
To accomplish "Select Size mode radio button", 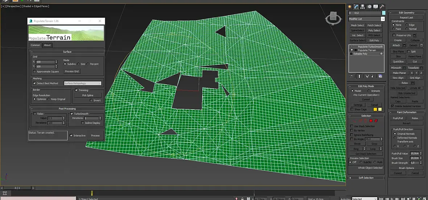I will [78, 64].
